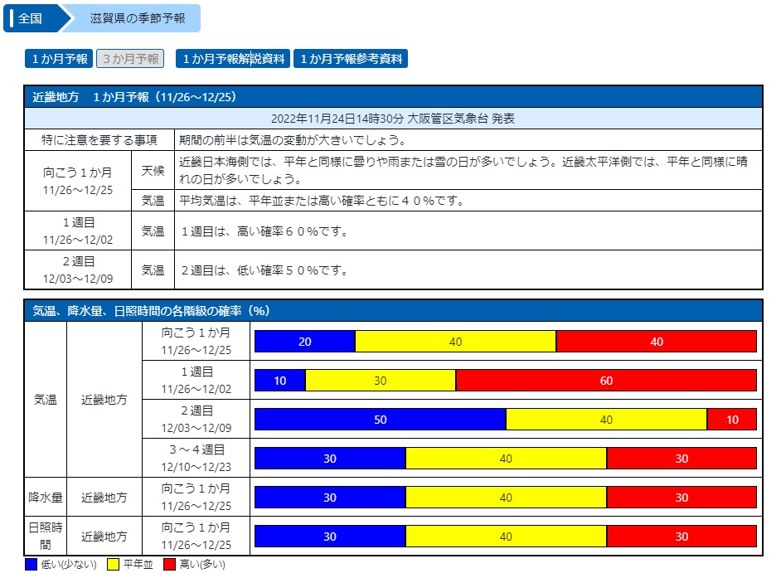Click the 天候 forecast description text

click(x=463, y=170)
